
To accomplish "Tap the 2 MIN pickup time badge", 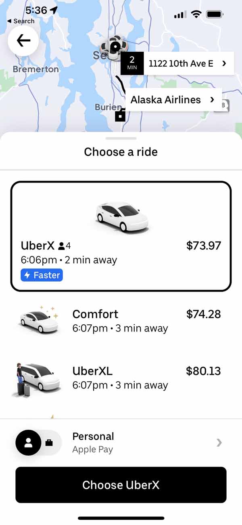I will pos(132,63).
